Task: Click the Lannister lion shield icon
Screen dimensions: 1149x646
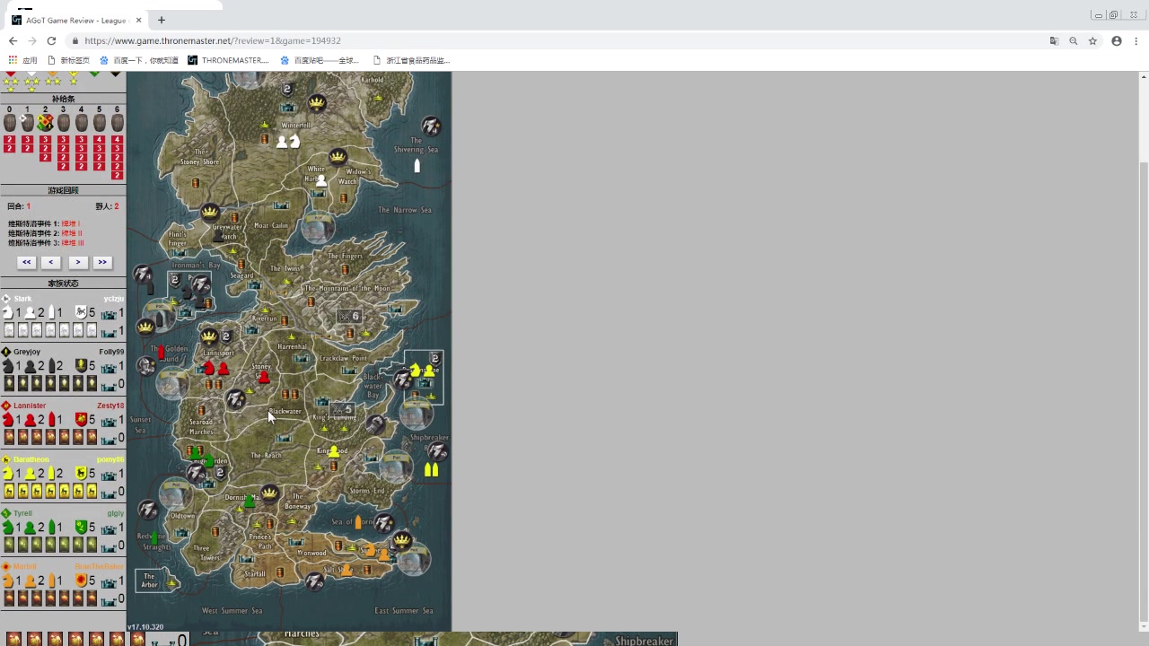Action: coord(81,420)
